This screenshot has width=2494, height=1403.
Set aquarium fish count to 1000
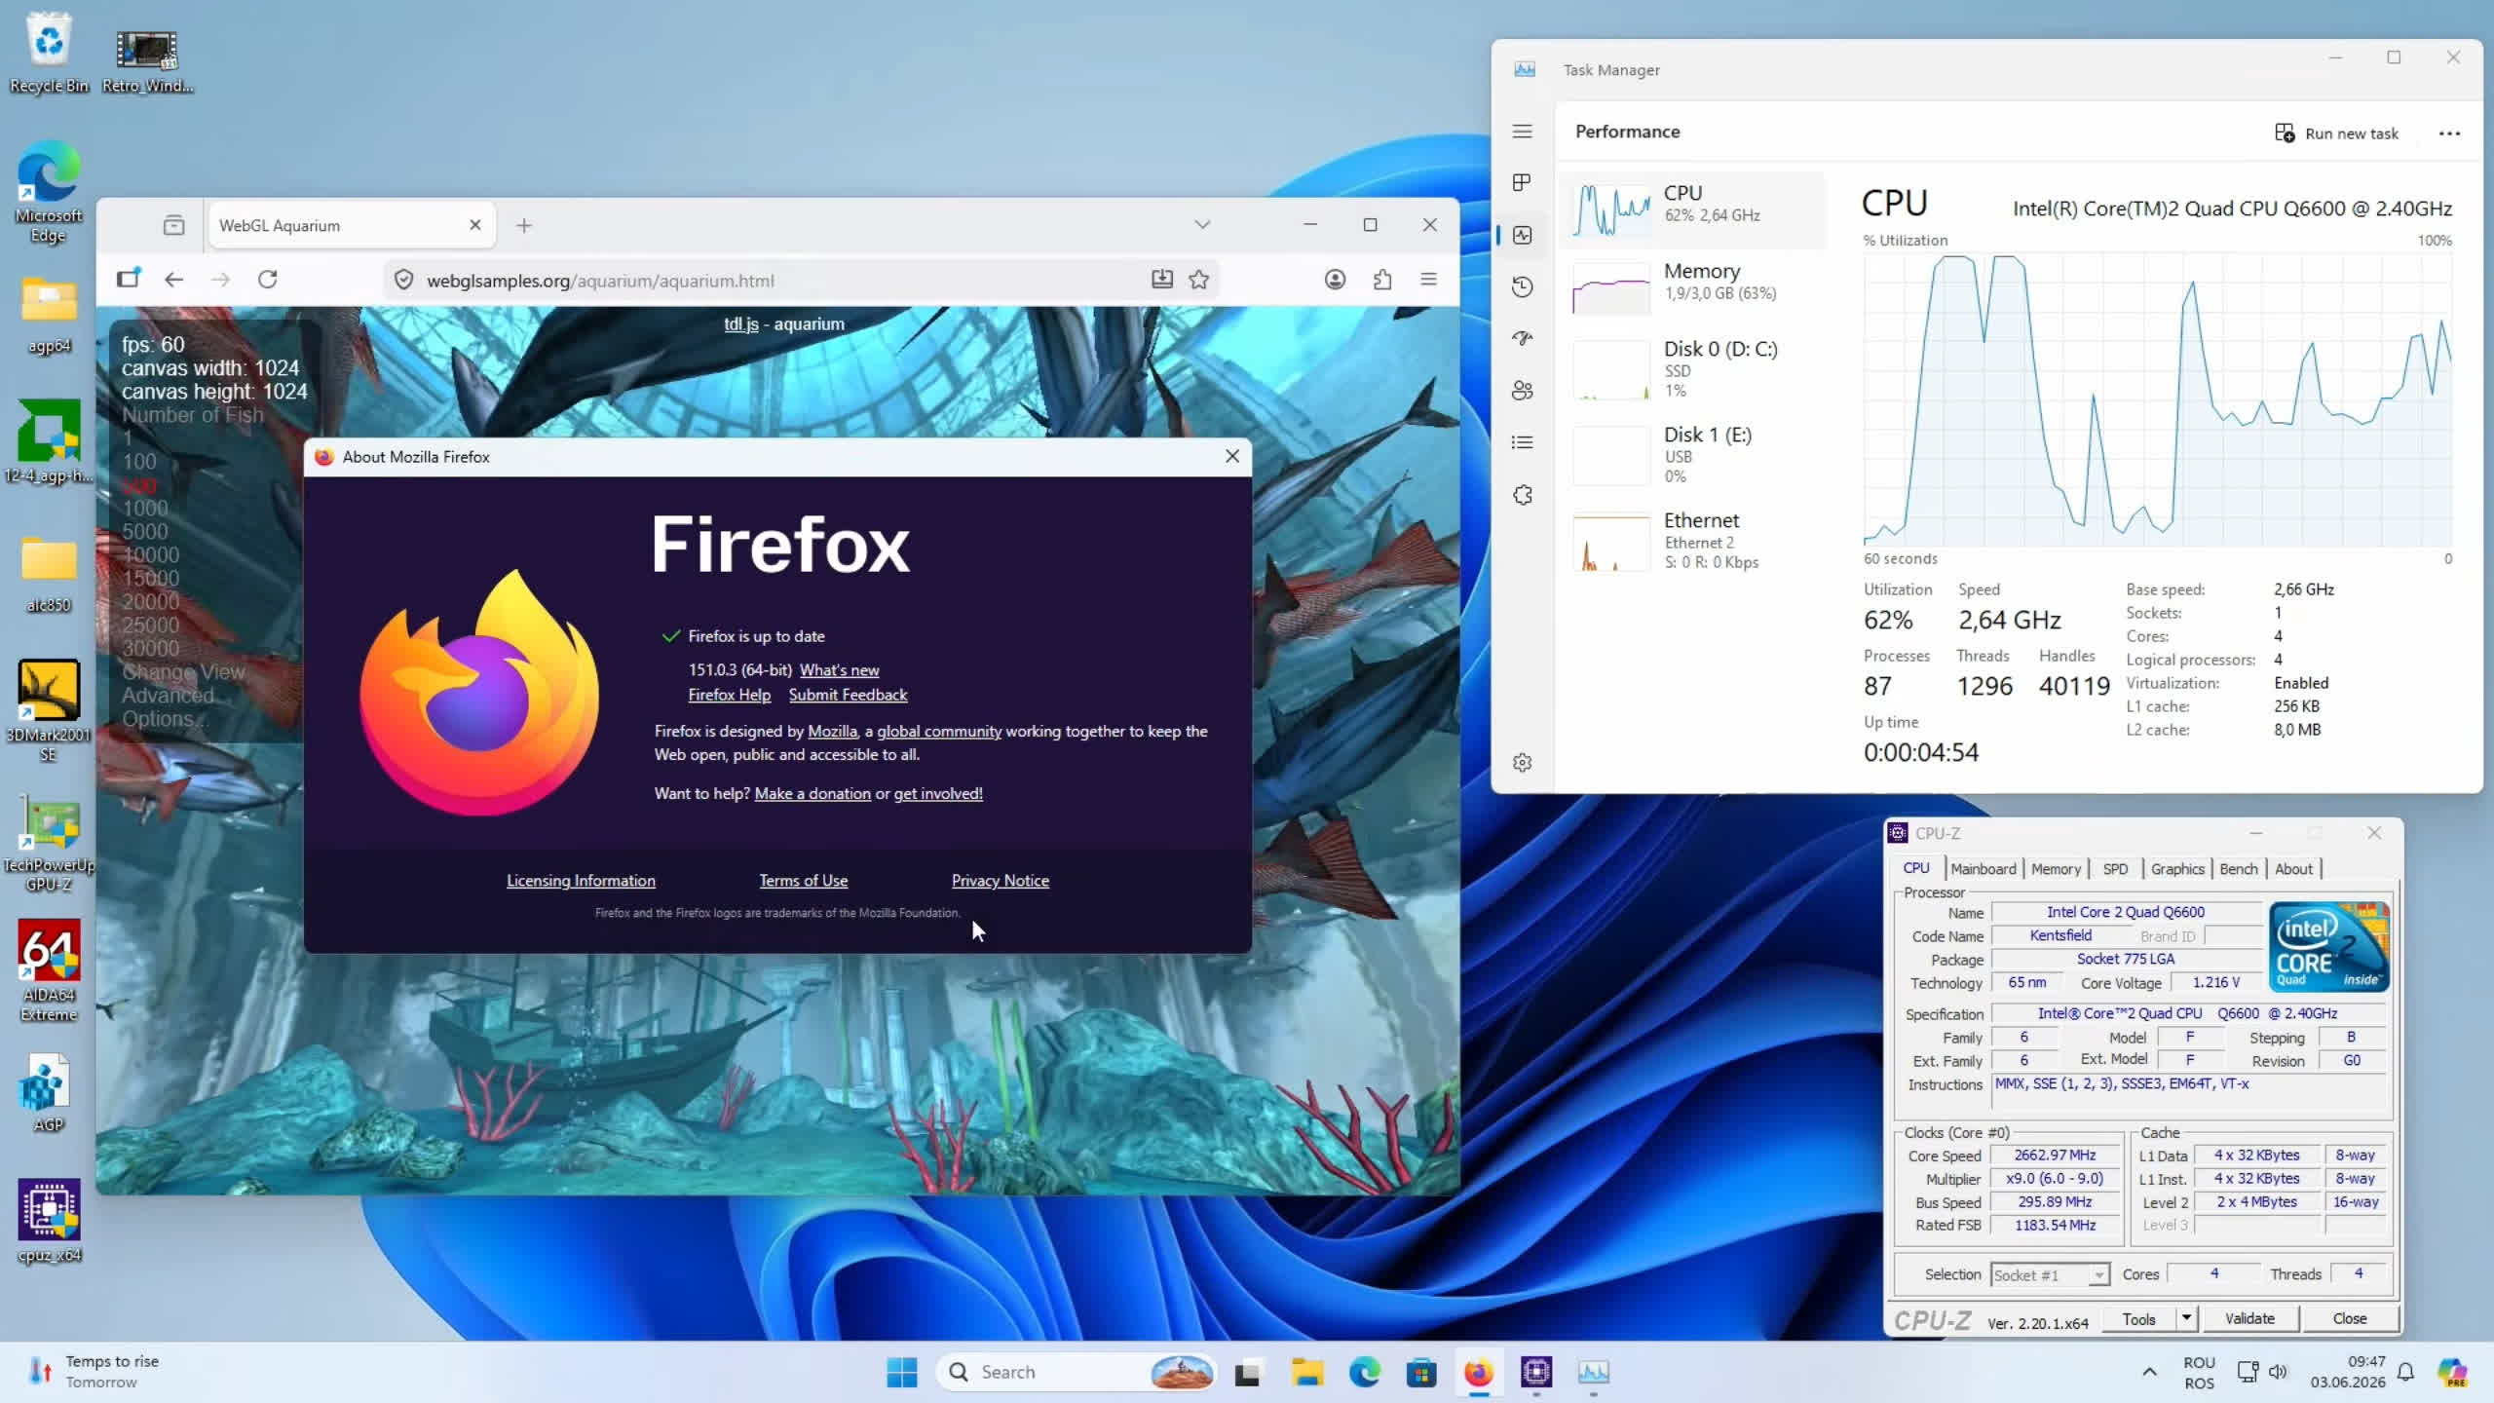pyautogui.click(x=145, y=509)
